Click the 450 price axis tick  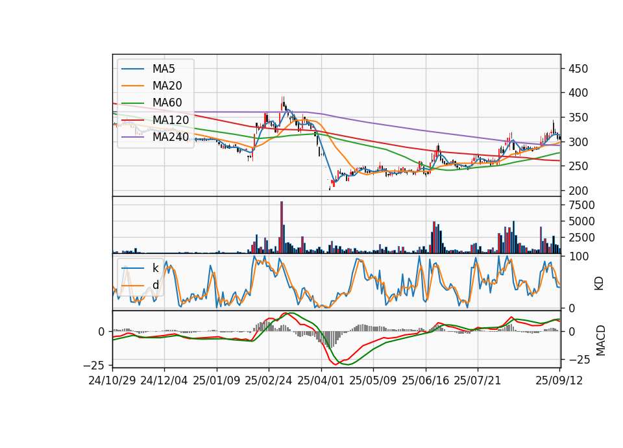click(578, 69)
